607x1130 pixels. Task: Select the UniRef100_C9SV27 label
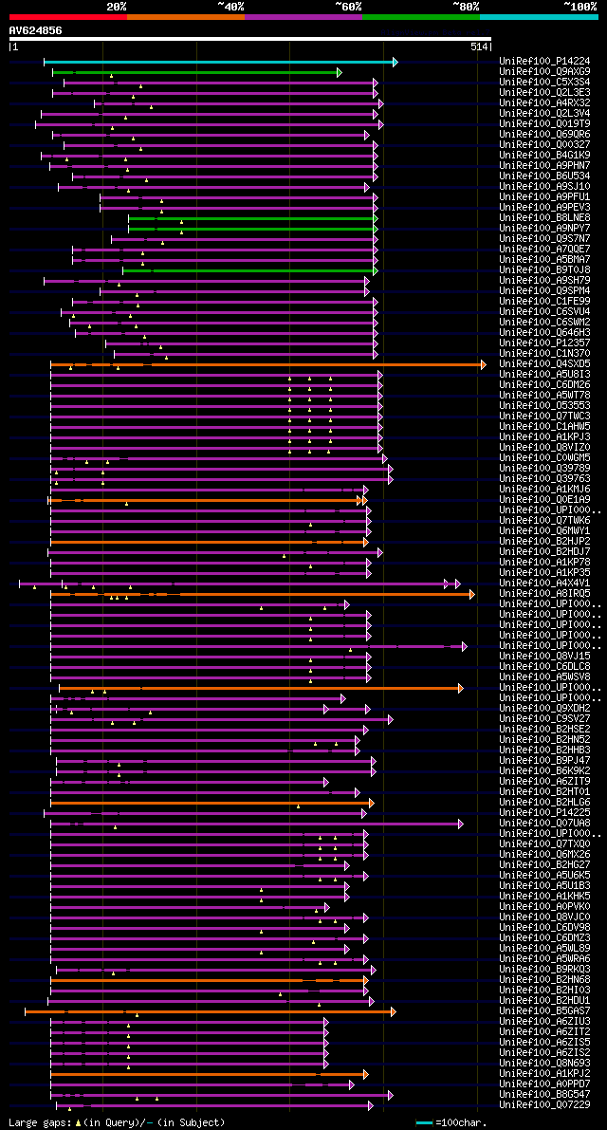point(544,719)
